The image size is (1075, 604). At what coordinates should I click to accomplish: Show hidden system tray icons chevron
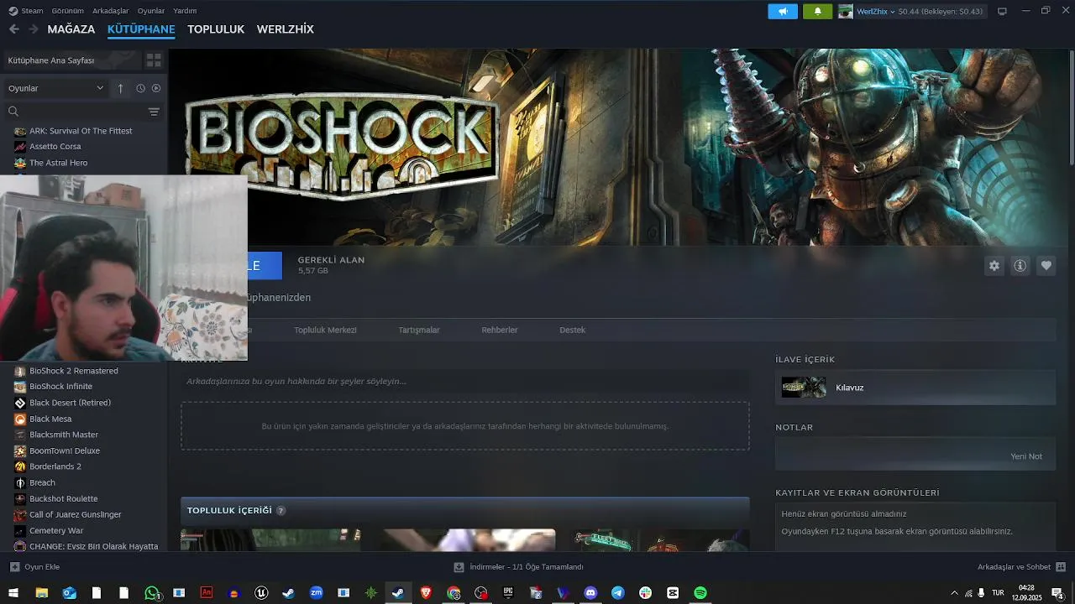click(x=954, y=593)
